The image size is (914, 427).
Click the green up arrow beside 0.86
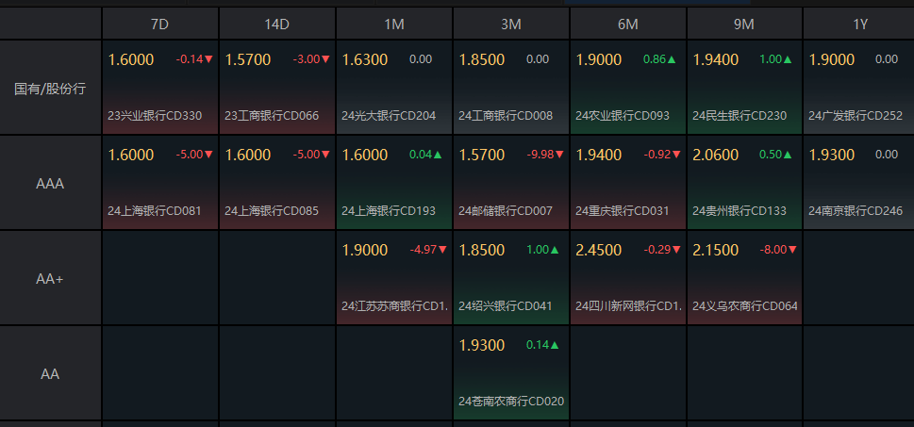673,59
